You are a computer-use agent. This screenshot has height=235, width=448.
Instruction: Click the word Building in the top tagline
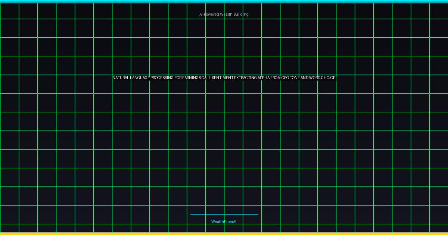[x=241, y=14]
